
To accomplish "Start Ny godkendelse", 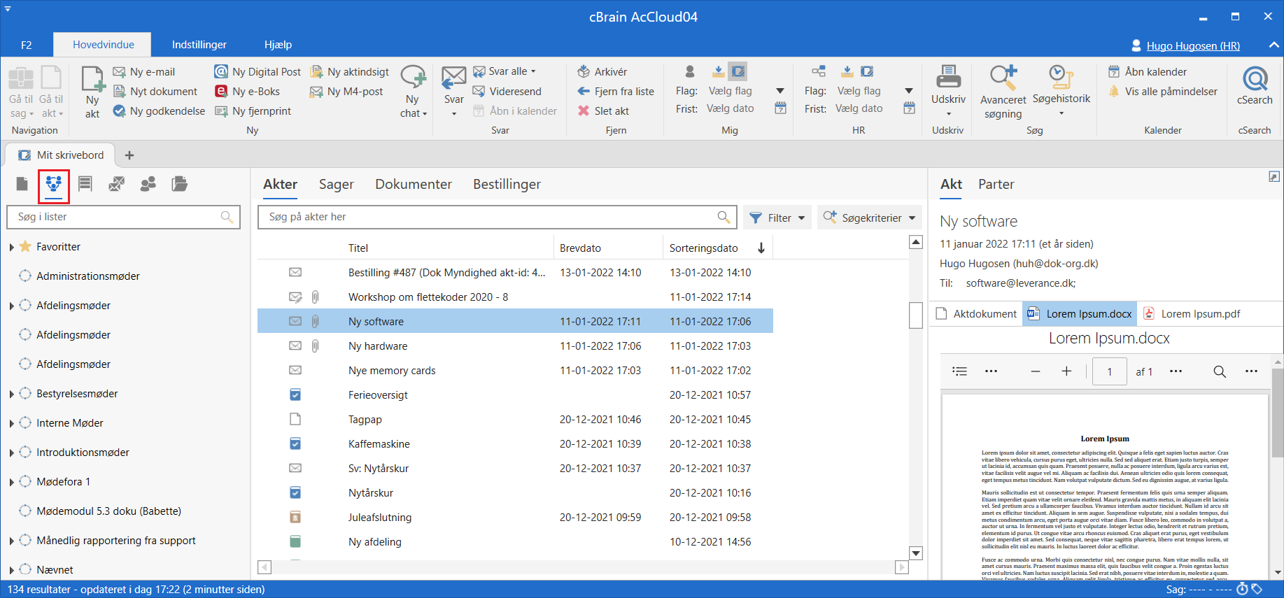I will (x=159, y=111).
